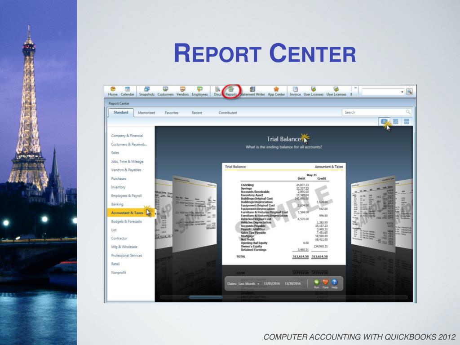Expand the toolbar overflow chevron
The image size is (460, 345).
pos(355,88)
